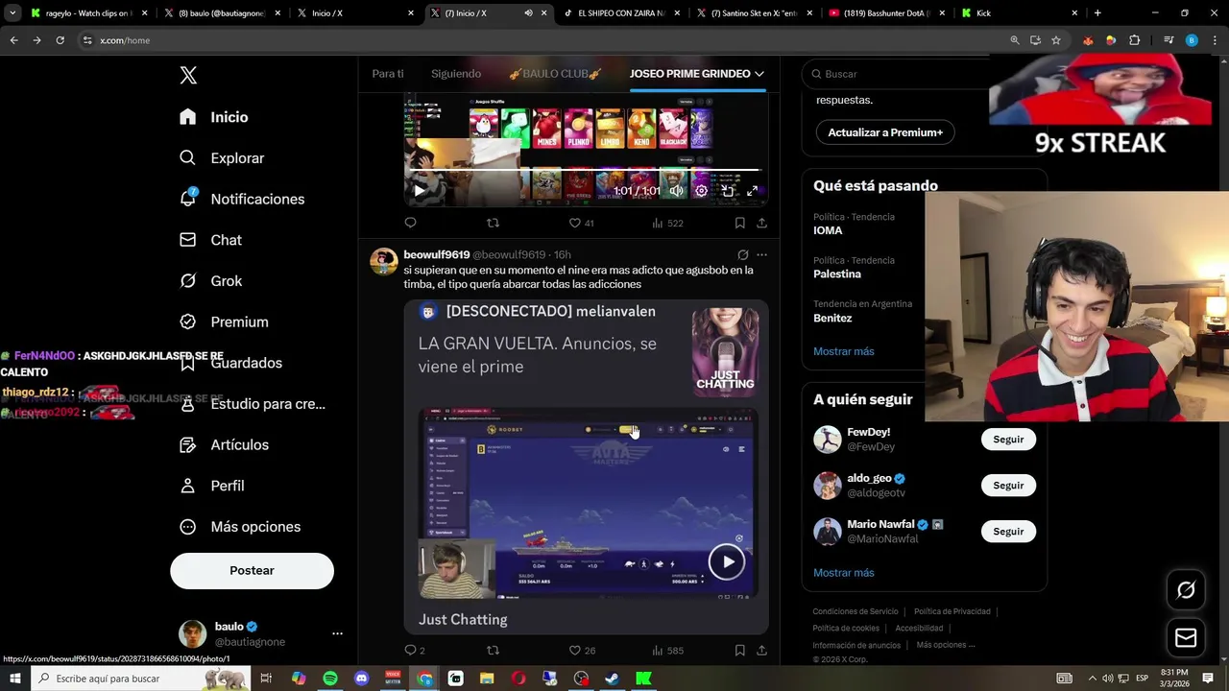This screenshot has width=1229, height=691.
Task: Repost the beowulf9619 post
Action: pyautogui.click(x=493, y=650)
